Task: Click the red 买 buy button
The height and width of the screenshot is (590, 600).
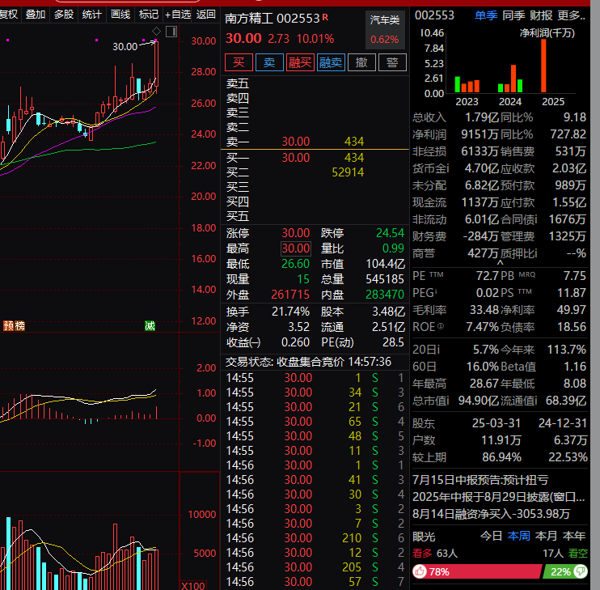Action: tap(239, 62)
